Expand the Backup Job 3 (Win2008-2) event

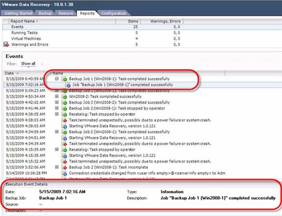point(57,102)
